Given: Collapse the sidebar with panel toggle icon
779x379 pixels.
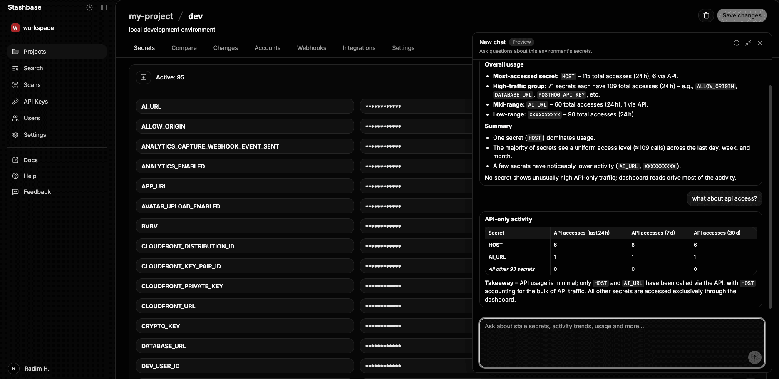Looking at the screenshot, I should [x=104, y=7].
